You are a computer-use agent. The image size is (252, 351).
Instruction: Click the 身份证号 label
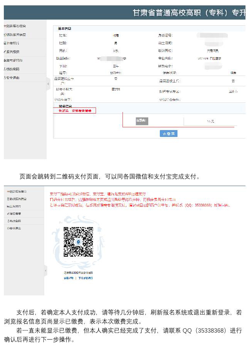tap(166, 35)
